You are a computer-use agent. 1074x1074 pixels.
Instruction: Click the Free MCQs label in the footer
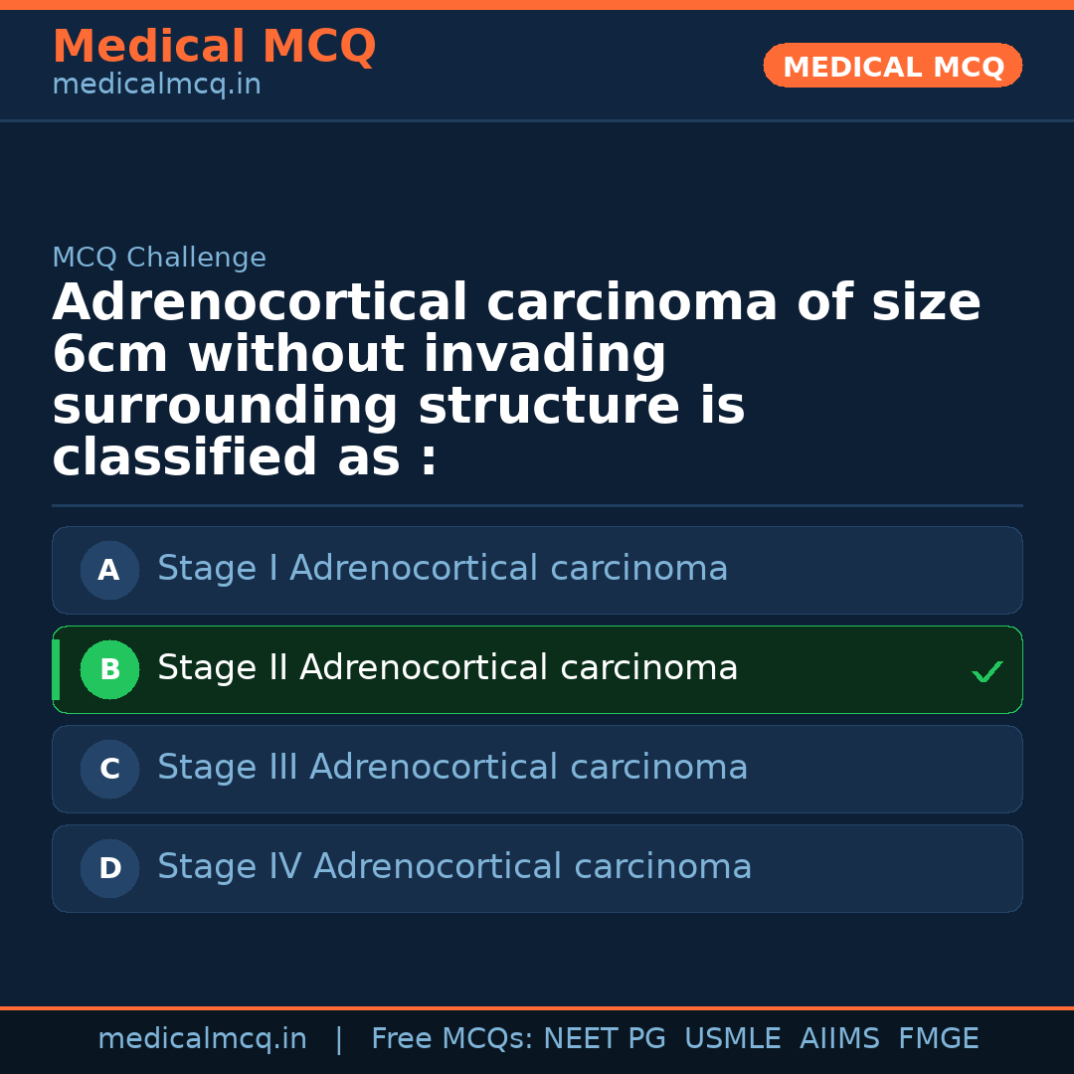(451, 1039)
